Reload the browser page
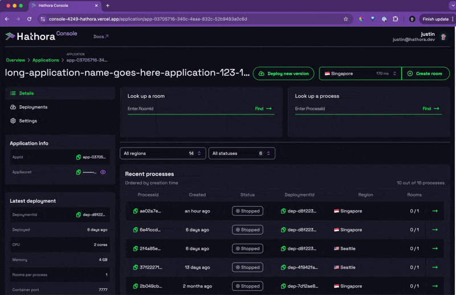 click(30, 19)
